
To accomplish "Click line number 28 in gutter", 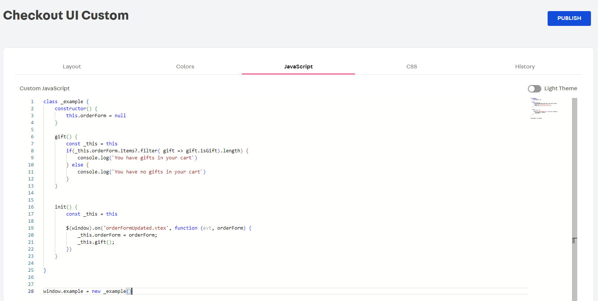I will [31, 291].
